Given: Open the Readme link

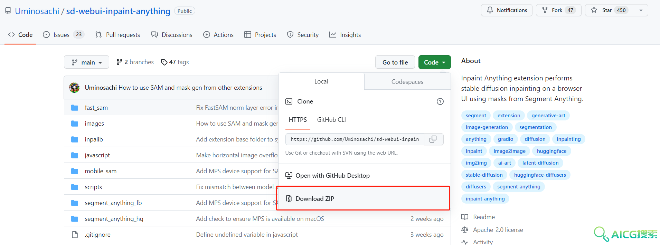Looking at the screenshot, I should point(484,217).
